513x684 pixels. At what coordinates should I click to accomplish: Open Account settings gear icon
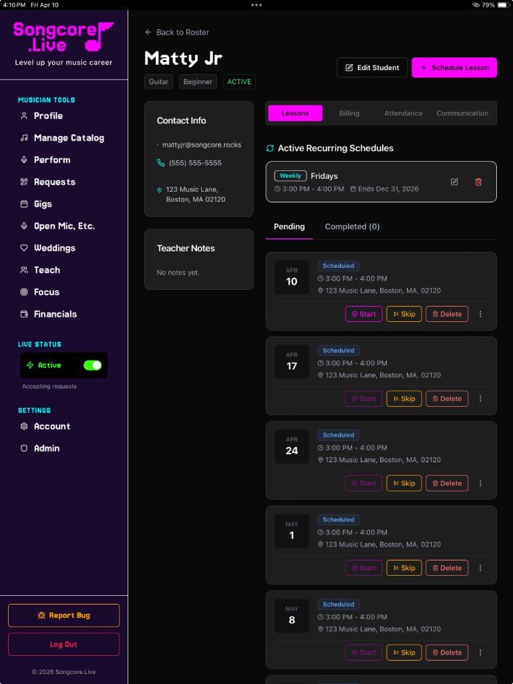click(24, 426)
